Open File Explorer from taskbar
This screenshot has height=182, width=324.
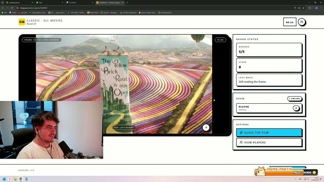[15, 179]
